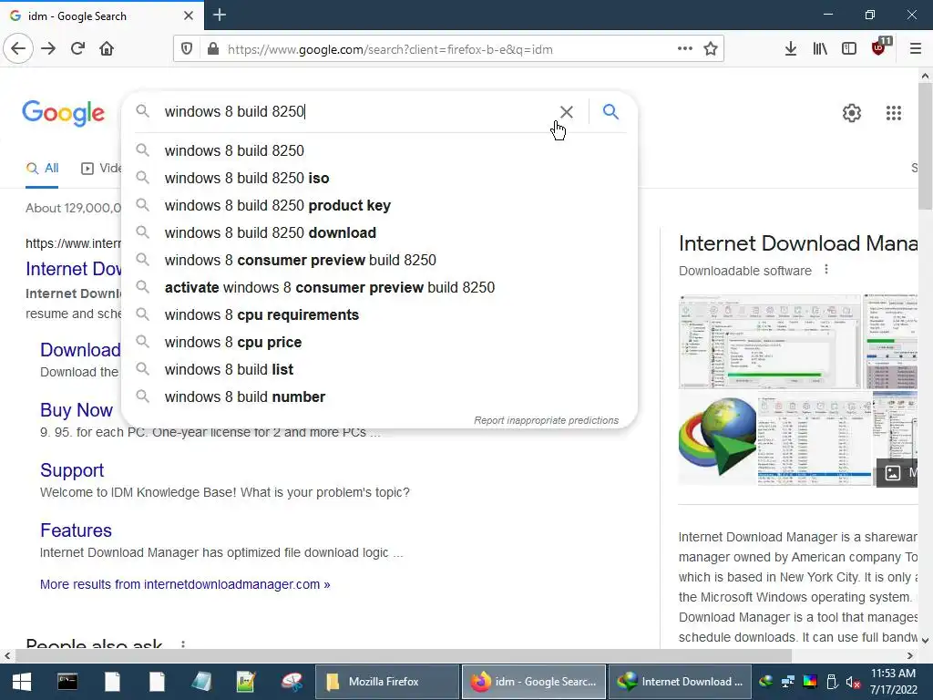This screenshot has width=933, height=700.
Task: Open Downloadable software more options dots
Action: coord(825,270)
